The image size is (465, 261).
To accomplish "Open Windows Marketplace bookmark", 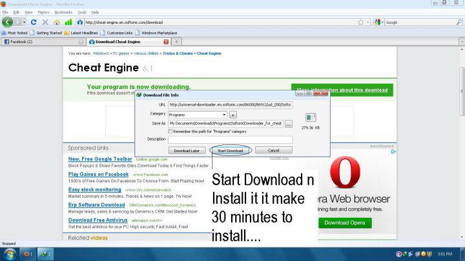I will pyautogui.click(x=156, y=33).
